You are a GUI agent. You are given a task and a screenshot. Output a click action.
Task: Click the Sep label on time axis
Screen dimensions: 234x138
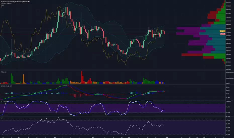pyautogui.click(x=204, y=137)
